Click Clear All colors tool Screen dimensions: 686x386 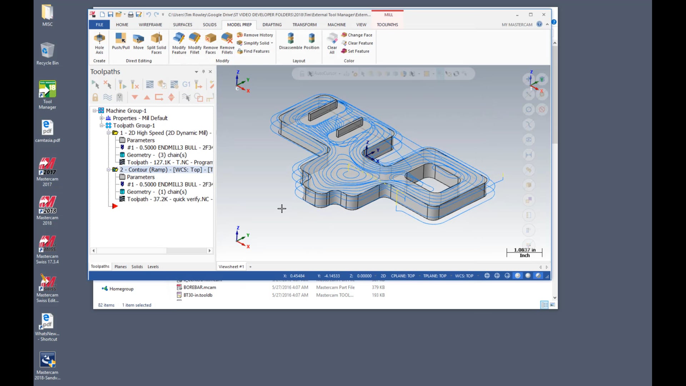tap(332, 43)
